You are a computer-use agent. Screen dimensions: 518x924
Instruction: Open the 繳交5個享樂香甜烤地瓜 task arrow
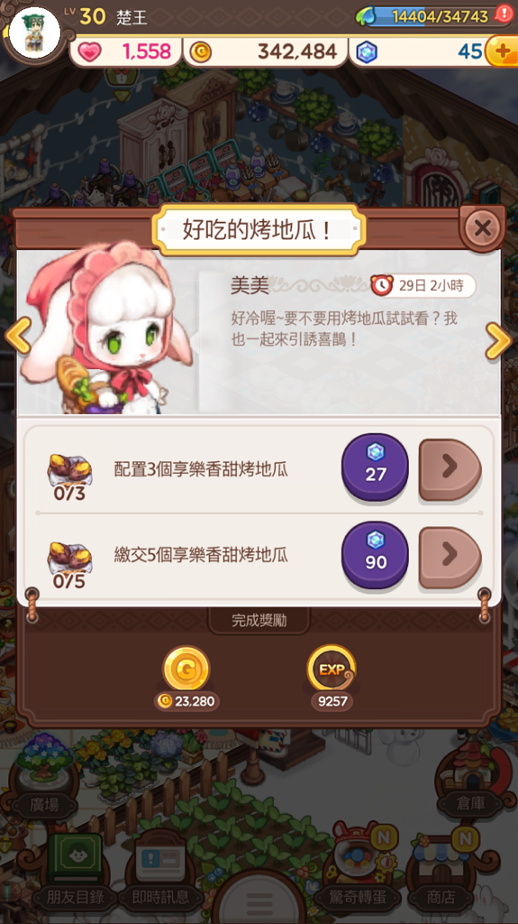point(450,557)
